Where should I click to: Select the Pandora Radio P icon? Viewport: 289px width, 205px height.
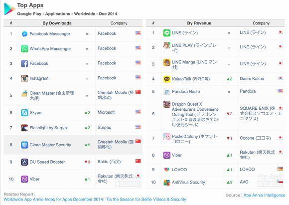coord(166,92)
